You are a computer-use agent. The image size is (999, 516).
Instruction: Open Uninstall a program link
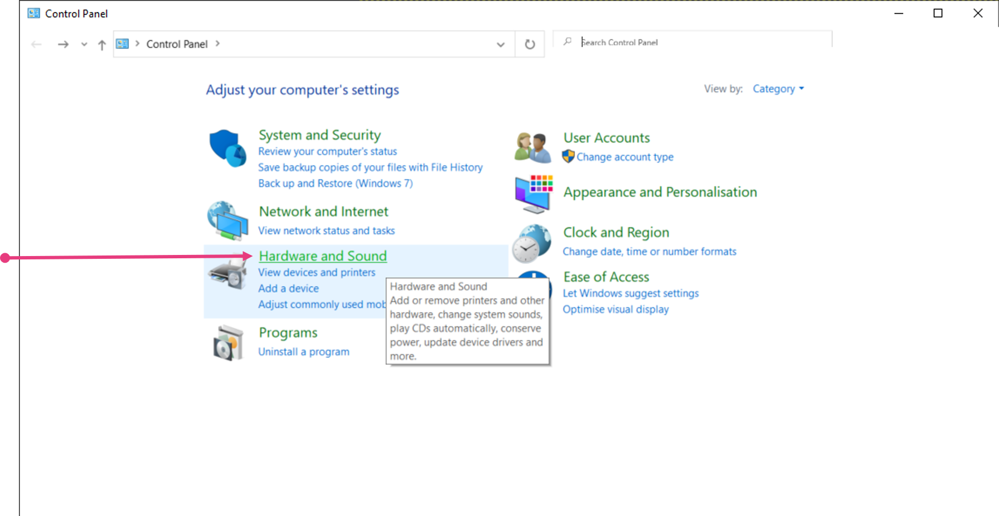tap(304, 352)
